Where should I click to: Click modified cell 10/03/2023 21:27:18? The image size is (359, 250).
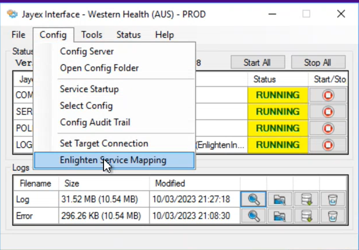pyautogui.click(x=195, y=199)
